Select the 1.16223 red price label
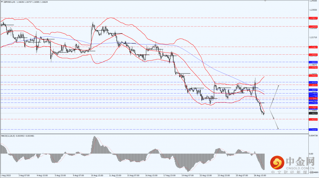The width and height of the screenshot is (319, 178). coord(313,120)
